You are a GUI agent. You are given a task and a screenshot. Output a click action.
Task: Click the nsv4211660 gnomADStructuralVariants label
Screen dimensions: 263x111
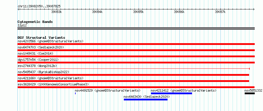(x=51, y=78)
